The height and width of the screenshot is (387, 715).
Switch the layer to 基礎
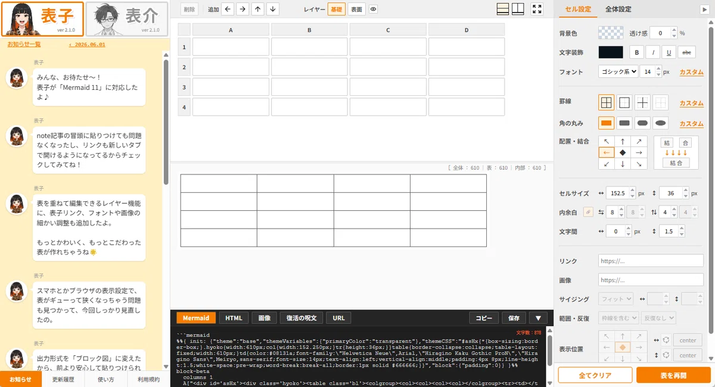tap(337, 9)
